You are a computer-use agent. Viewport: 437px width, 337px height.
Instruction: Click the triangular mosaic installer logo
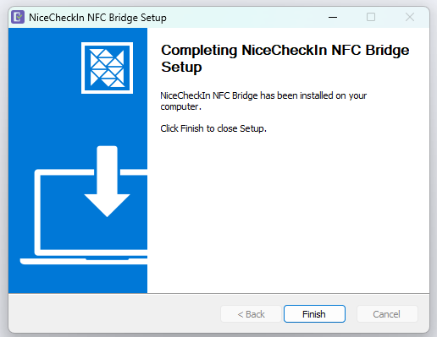(107, 68)
